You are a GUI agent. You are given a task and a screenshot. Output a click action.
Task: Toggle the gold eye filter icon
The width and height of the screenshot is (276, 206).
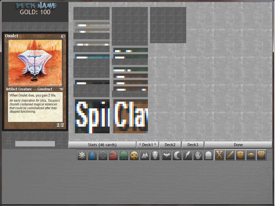(251, 155)
